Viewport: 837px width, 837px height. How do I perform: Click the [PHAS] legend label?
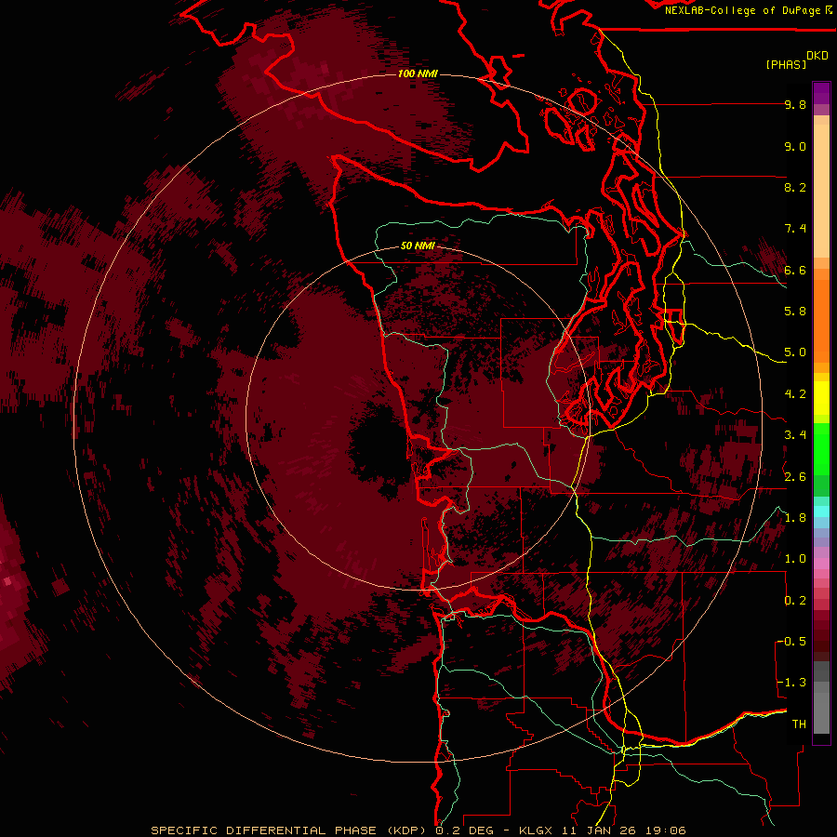click(x=786, y=65)
